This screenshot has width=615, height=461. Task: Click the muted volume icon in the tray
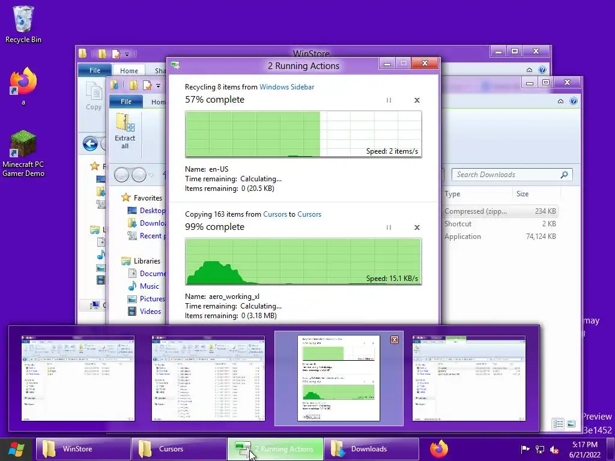[x=554, y=450]
